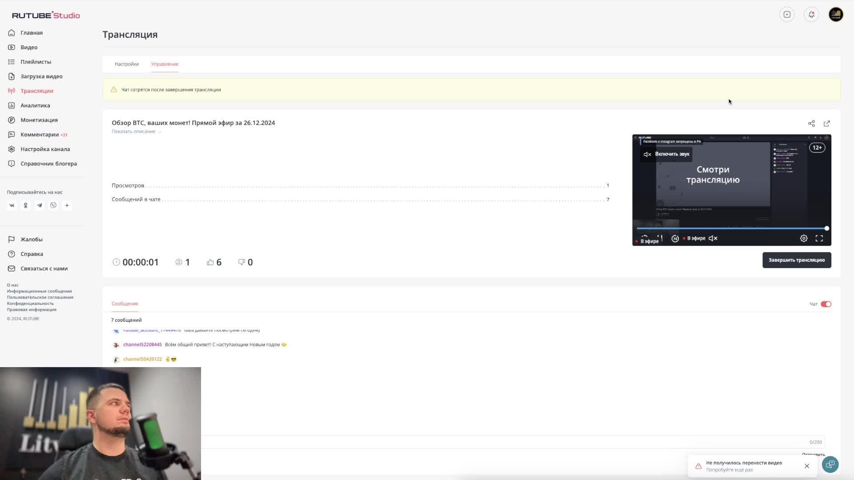Image resolution: width=854 pixels, height=480 pixels.
Task: Switch to the Управление tab
Action: tap(165, 64)
